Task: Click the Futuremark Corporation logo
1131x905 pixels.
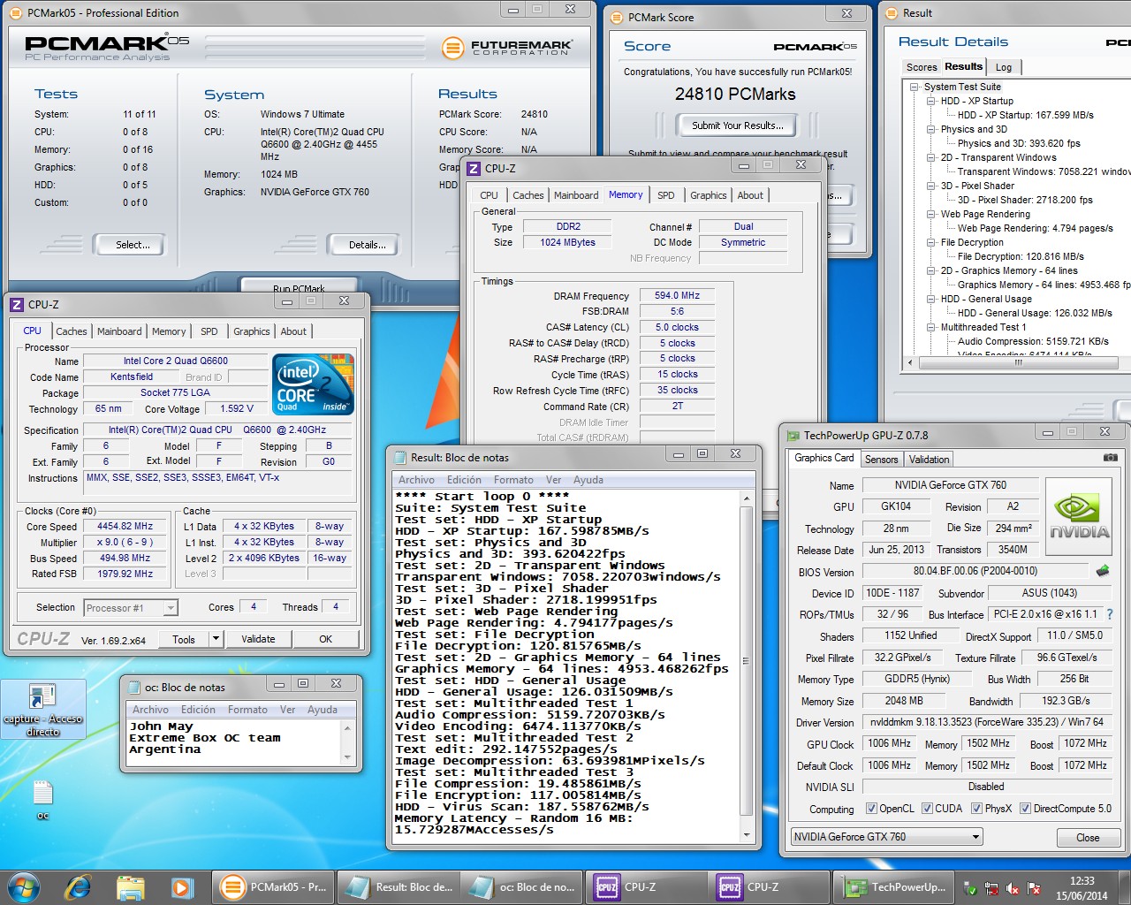Action: point(508,47)
